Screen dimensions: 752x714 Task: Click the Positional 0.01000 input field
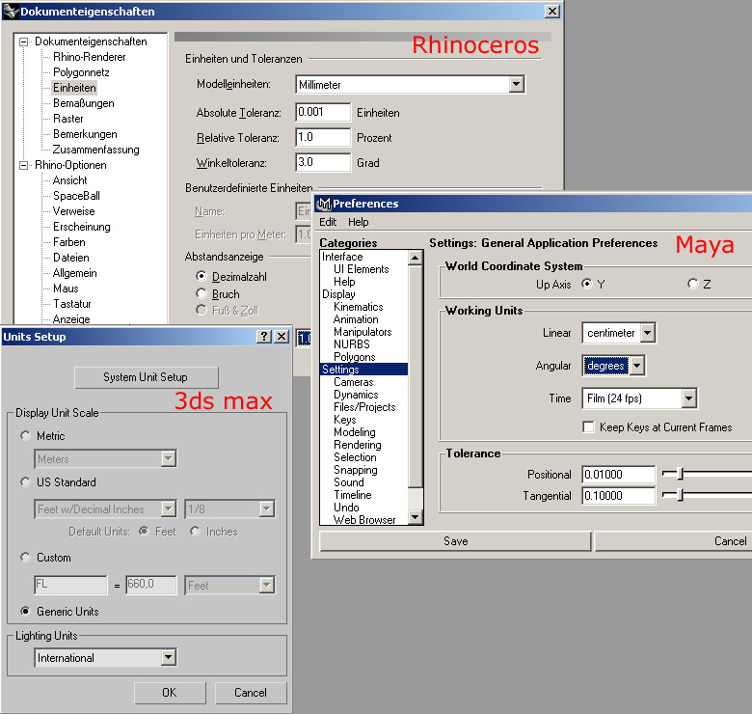(x=618, y=474)
